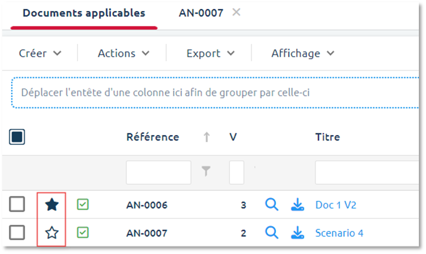426x254 pixels.
Task: Close the AN-0007 tab
Action: click(x=236, y=12)
